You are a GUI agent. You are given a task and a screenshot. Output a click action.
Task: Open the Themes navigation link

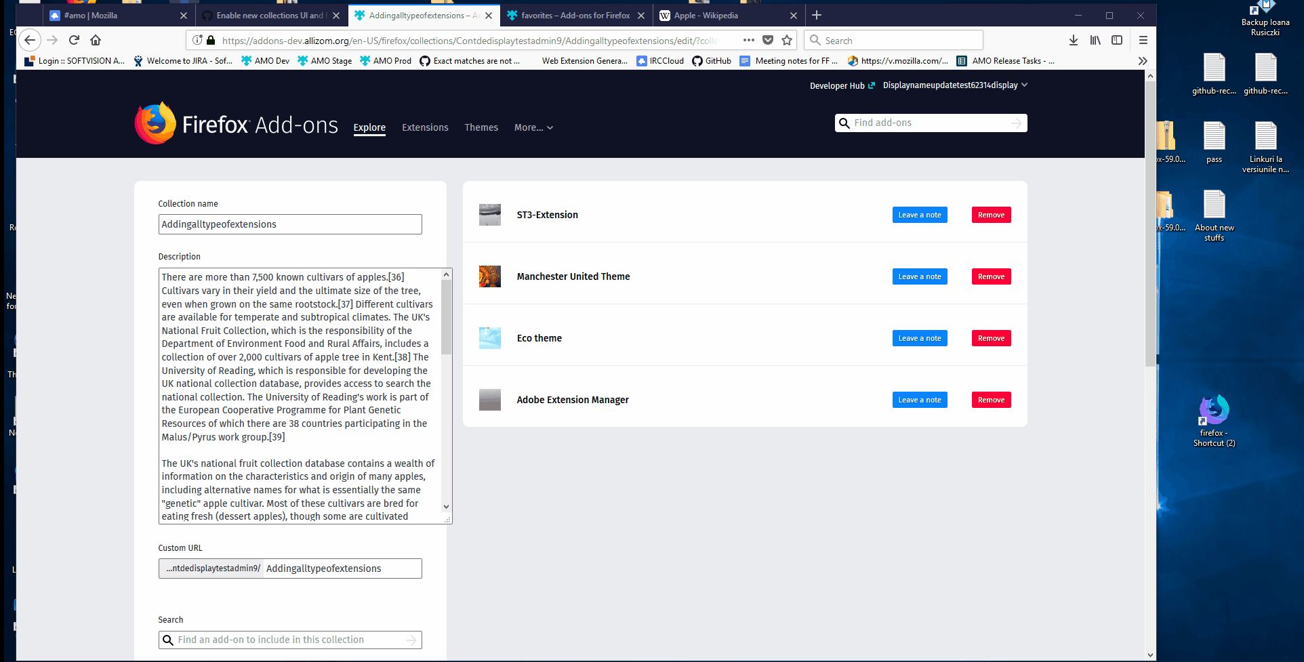pyautogui.click(x=481, y=127)
